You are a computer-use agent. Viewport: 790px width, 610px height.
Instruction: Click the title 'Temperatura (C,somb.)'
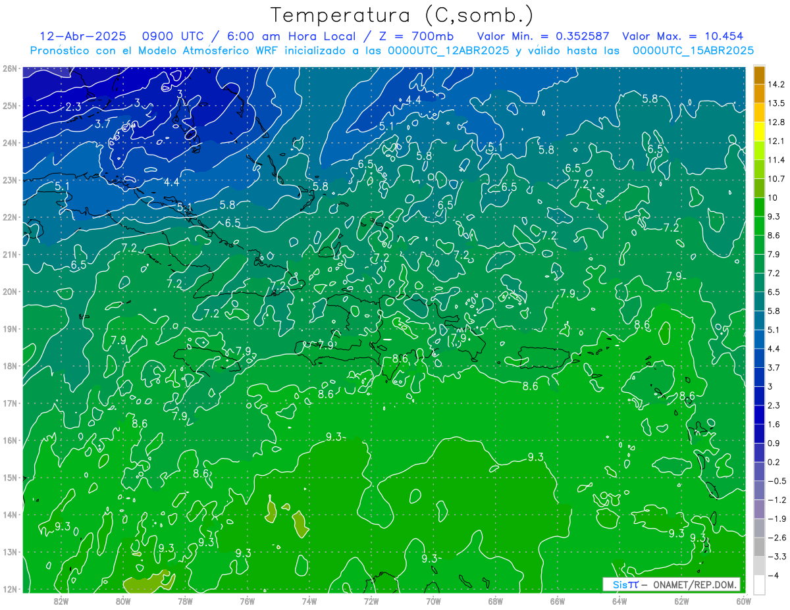(x=402, y=15)
